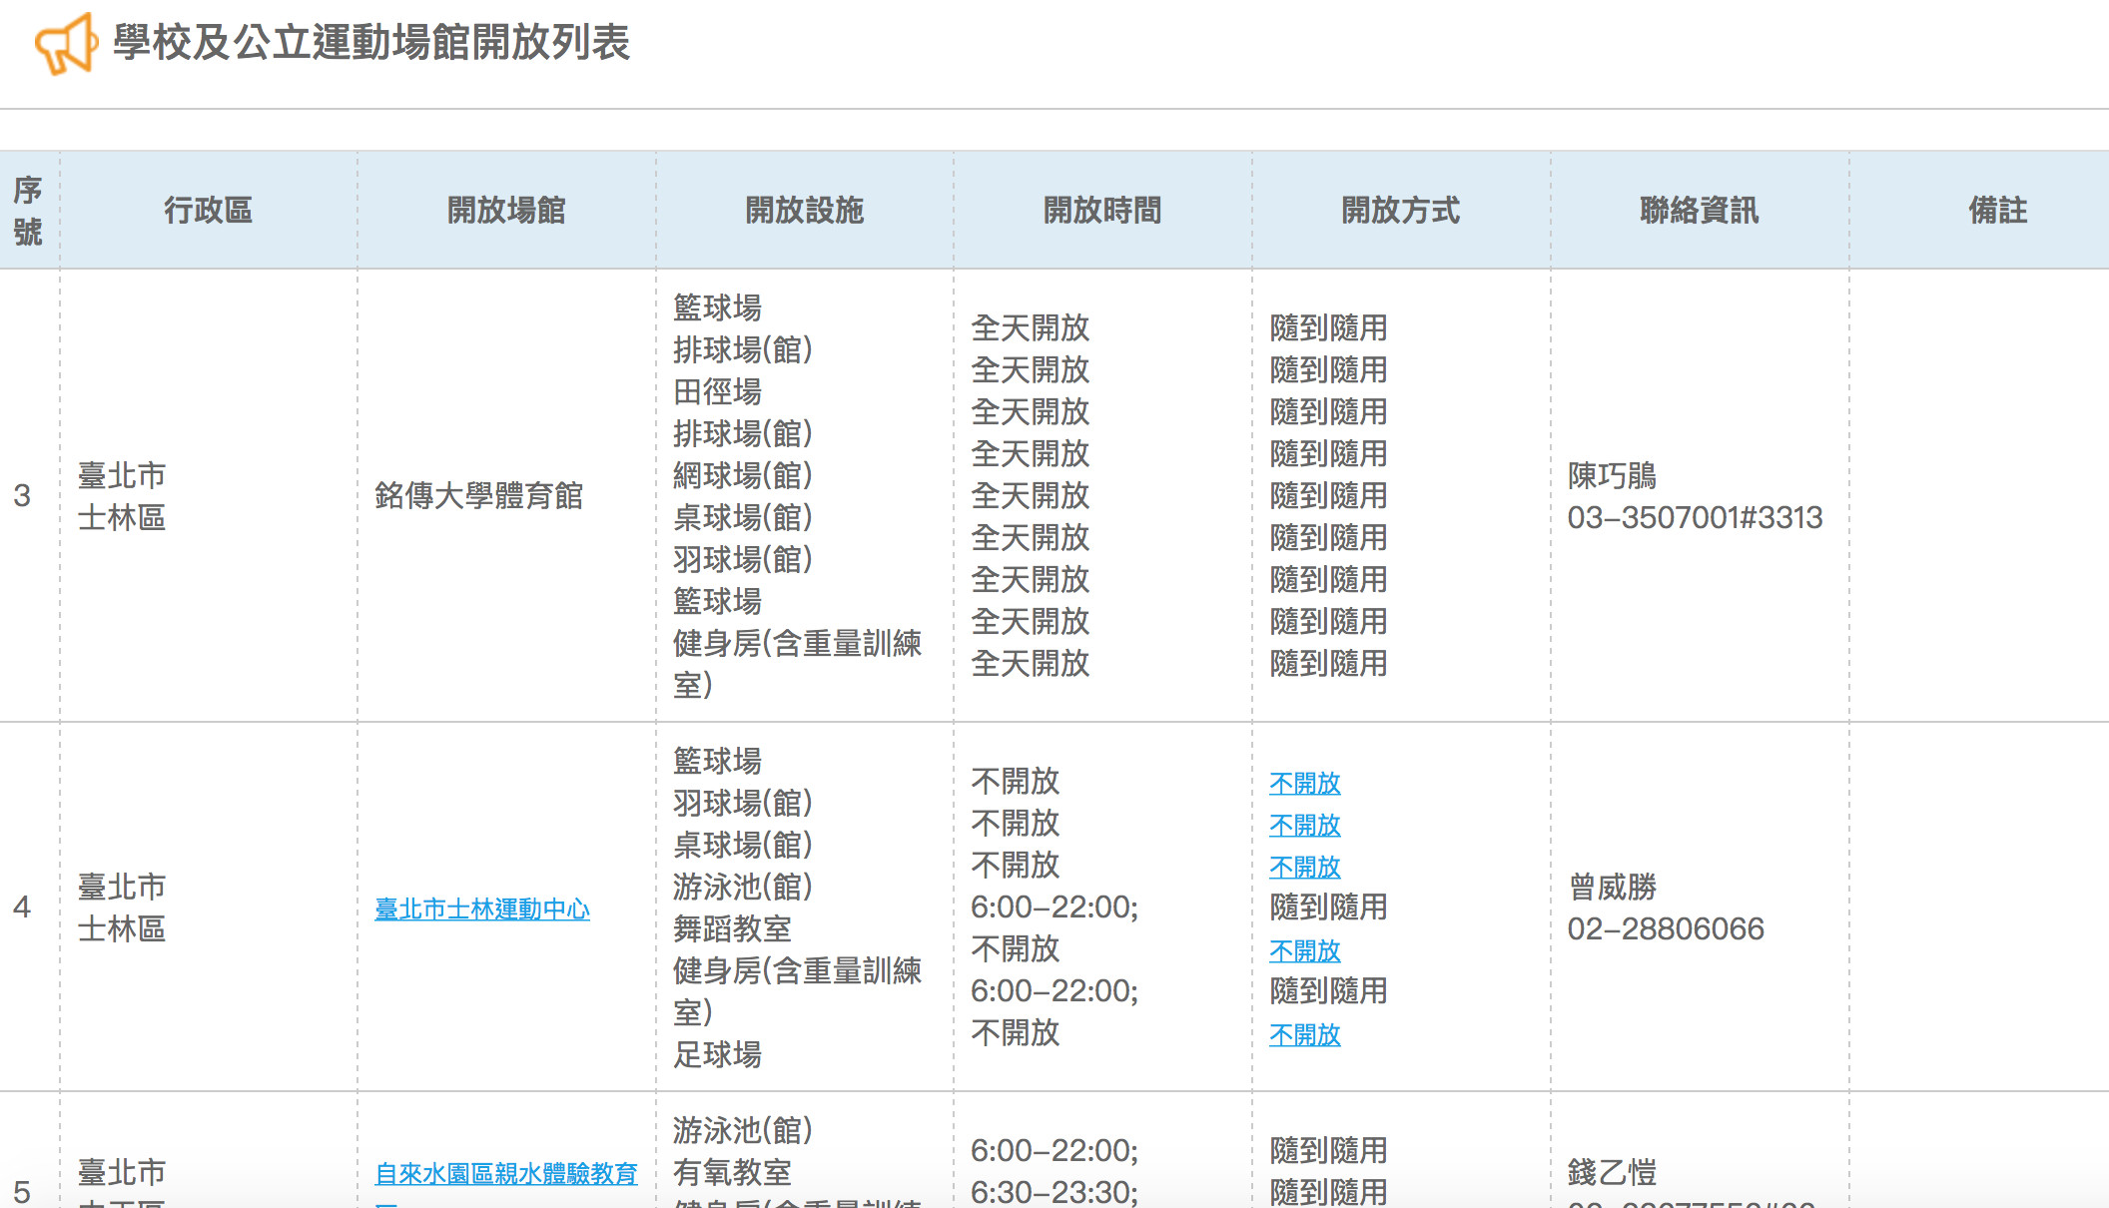Image resolution: width=2109 pixels, height=1208 pixels.
Task: Click 桌球場(館) facility in row 4
Action: pyautogui.click(x=742, y=845)
